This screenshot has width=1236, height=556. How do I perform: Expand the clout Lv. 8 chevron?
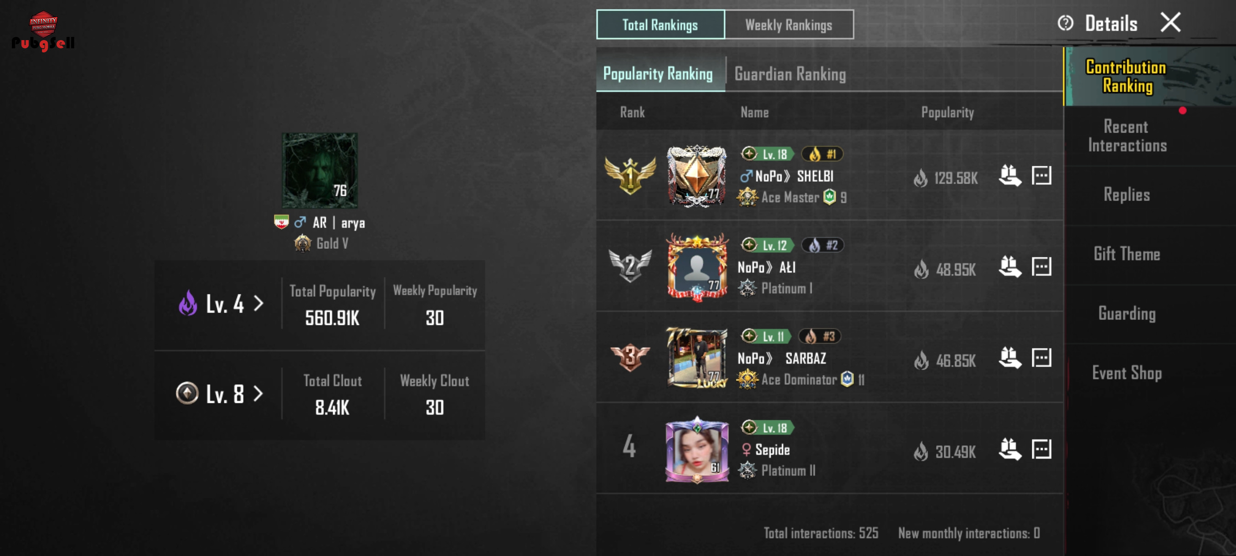258,394
